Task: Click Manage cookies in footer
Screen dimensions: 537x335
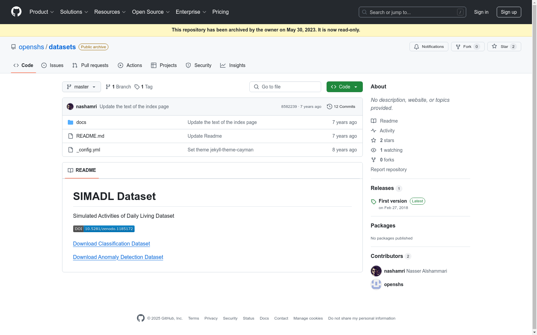Action: click(x=308, y=318)
